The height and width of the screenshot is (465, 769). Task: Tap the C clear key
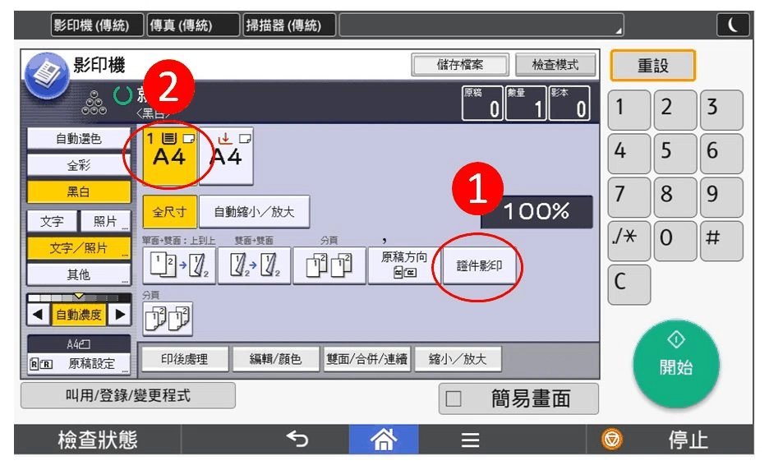click(x=629, y=284)
